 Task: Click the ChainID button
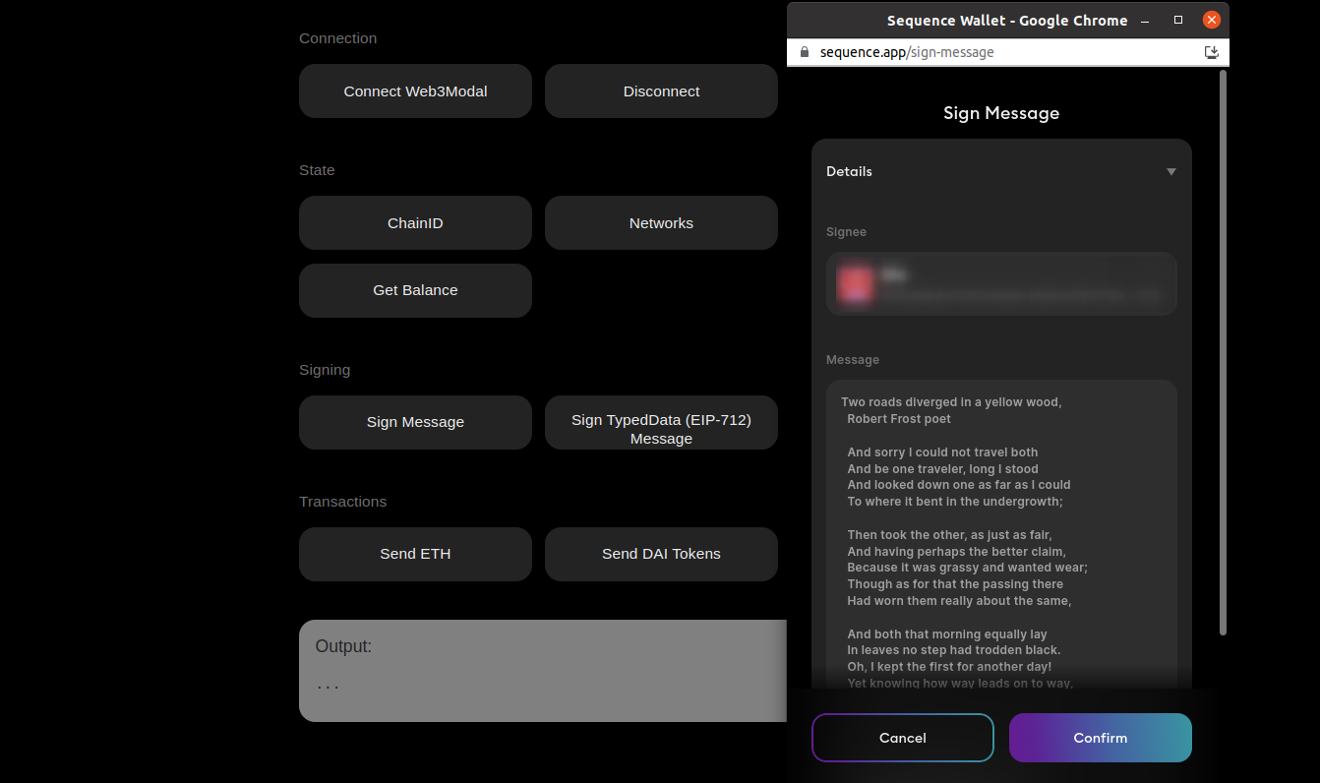click(x=415, y=223)
